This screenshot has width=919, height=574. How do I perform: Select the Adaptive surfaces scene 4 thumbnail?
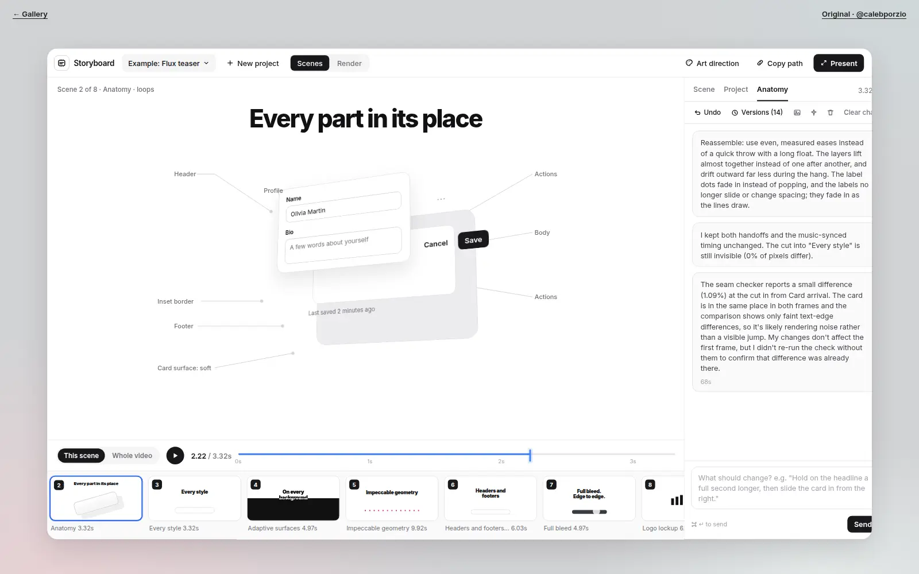point(294,498)
